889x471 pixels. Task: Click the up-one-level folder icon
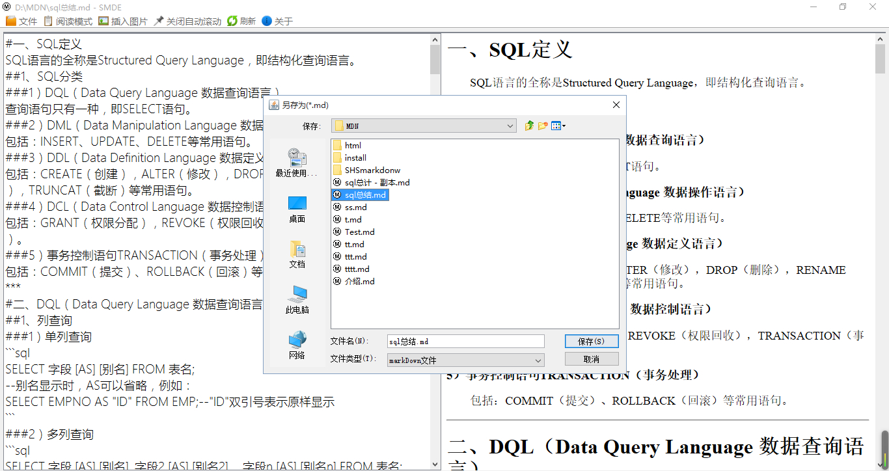point(529,126)
